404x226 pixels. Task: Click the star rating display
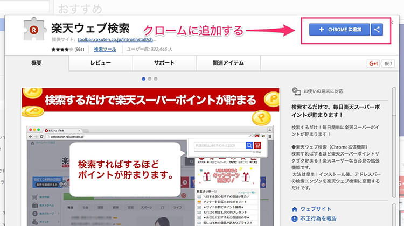pyautogui.click(x=62, y=49)
